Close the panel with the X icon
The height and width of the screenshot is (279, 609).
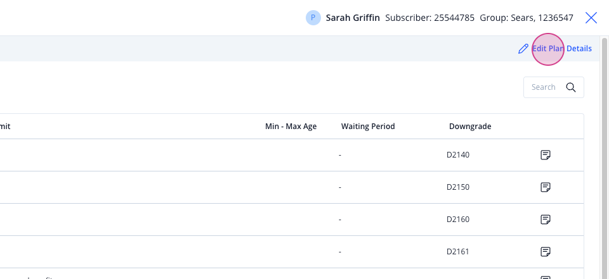pyautogui.click(x=591, y=18)
